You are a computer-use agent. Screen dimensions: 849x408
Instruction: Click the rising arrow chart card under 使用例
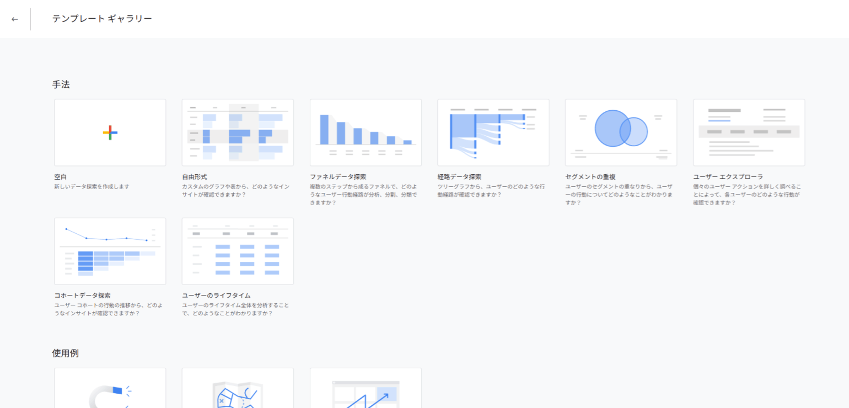click(366, 389)
